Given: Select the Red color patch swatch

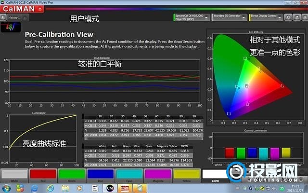Looking at the screenshot, I should 43,174.
